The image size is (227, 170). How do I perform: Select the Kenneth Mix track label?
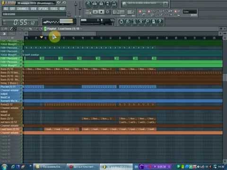click(x=11, y=101)
